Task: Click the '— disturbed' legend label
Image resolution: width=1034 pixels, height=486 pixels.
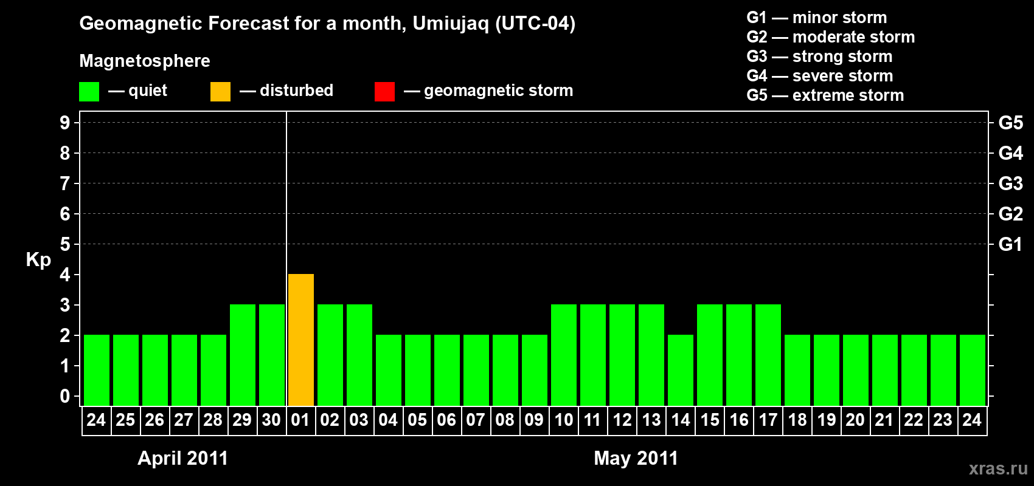Action: tap(286, 91)
